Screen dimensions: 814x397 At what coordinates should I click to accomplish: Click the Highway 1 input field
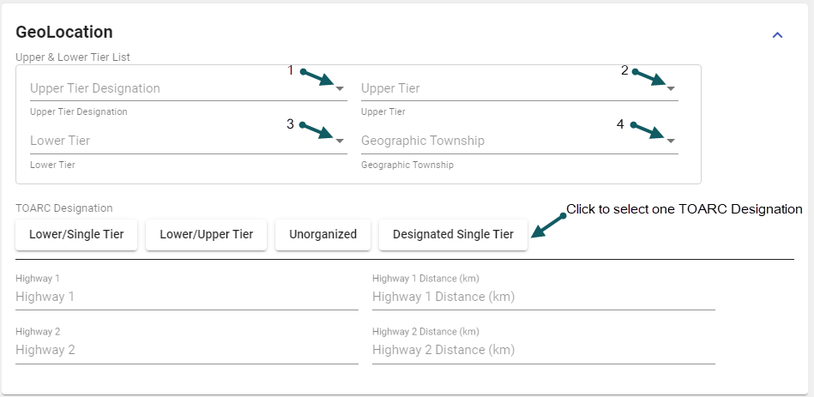pos(186,297)
